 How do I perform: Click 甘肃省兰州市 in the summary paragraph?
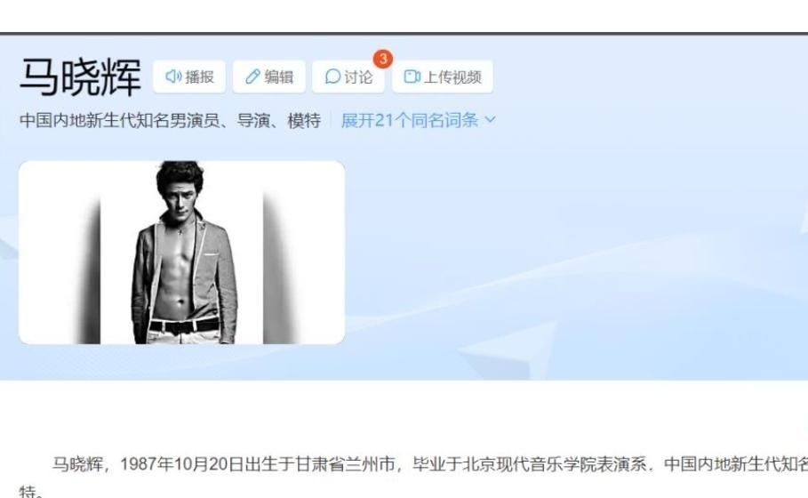coord(345,464)
